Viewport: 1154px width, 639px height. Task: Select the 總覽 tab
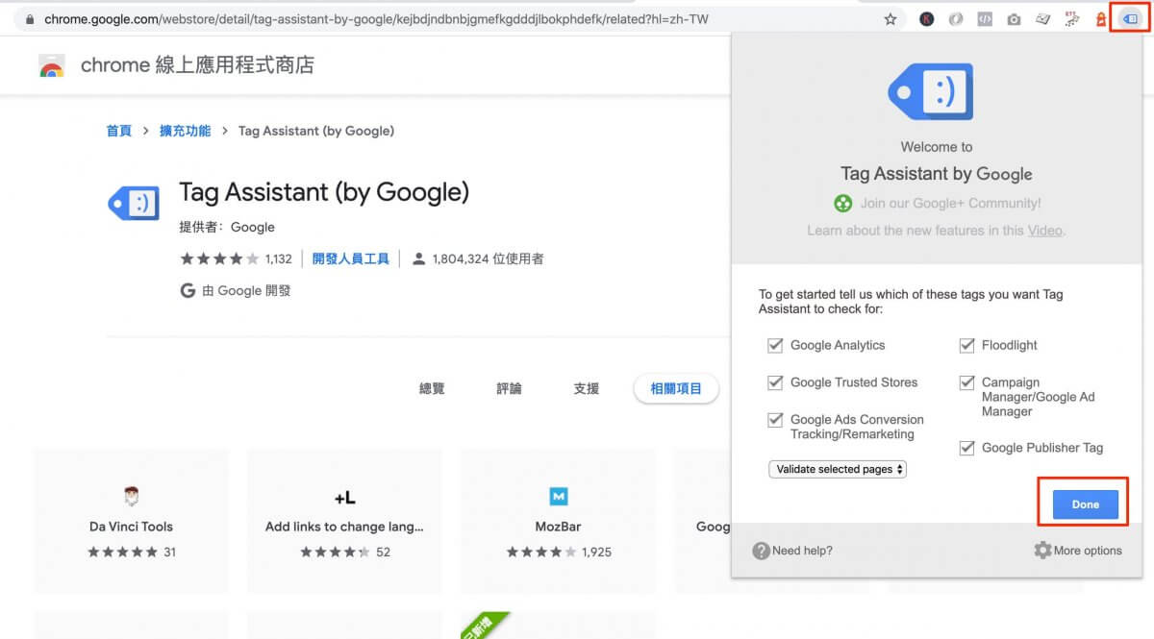(x=432, y=388)
